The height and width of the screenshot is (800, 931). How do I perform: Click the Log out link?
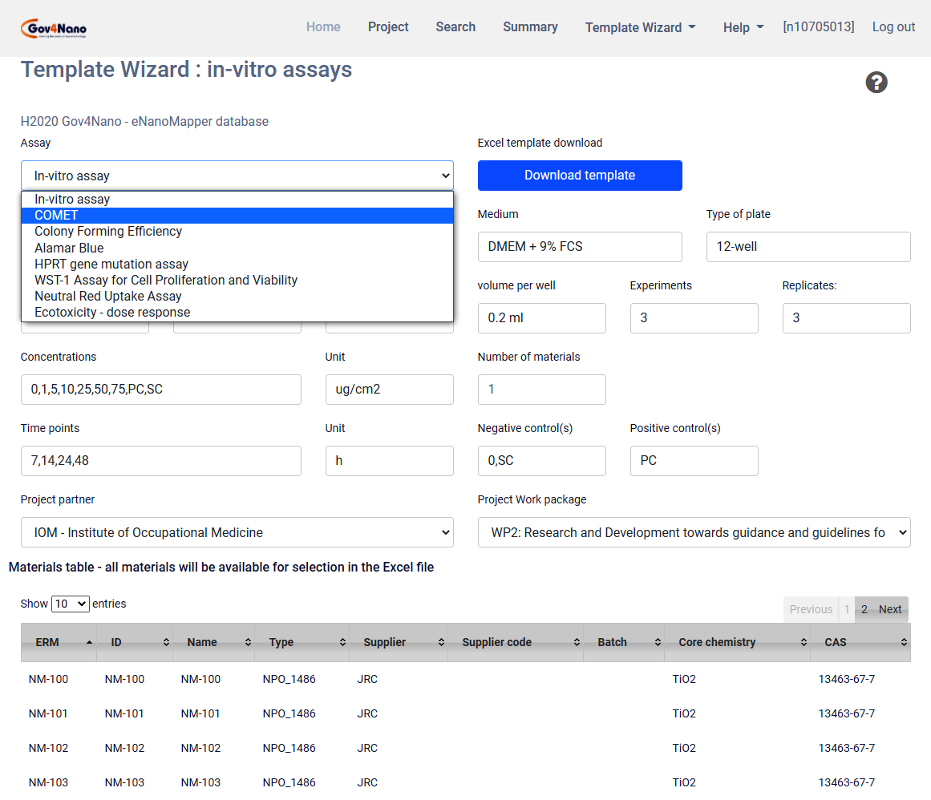coord(893,27)
